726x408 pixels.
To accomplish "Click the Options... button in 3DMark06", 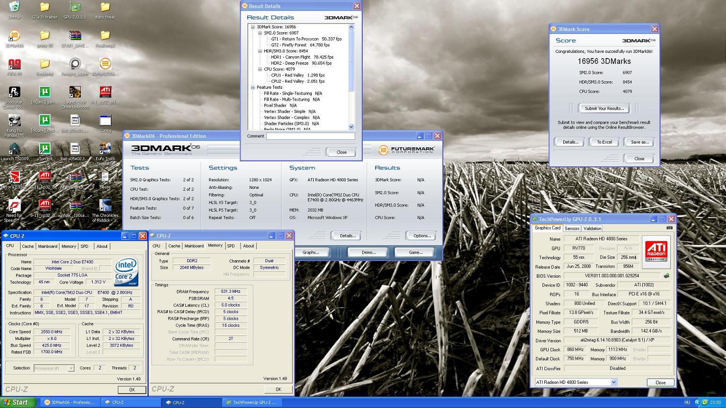I will point(422,236).
